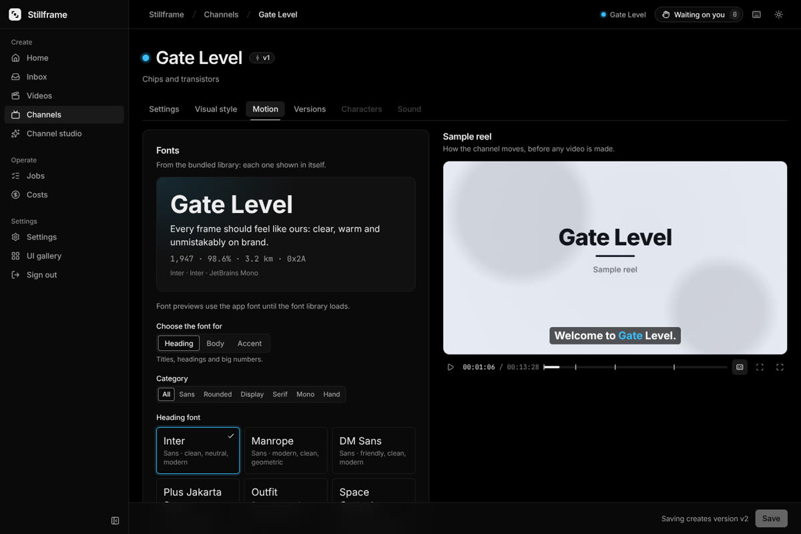
Task: Filter fonts by the Mono category
Action: click(305, 394)
